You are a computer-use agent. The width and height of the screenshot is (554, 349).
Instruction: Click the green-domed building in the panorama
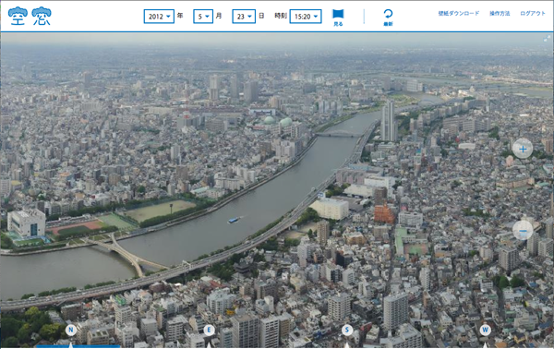[x=277, y=123]
